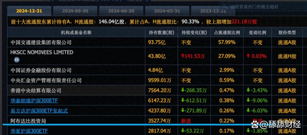
Task: Click the search magnifier icon
Action: [x=225, y=6]
